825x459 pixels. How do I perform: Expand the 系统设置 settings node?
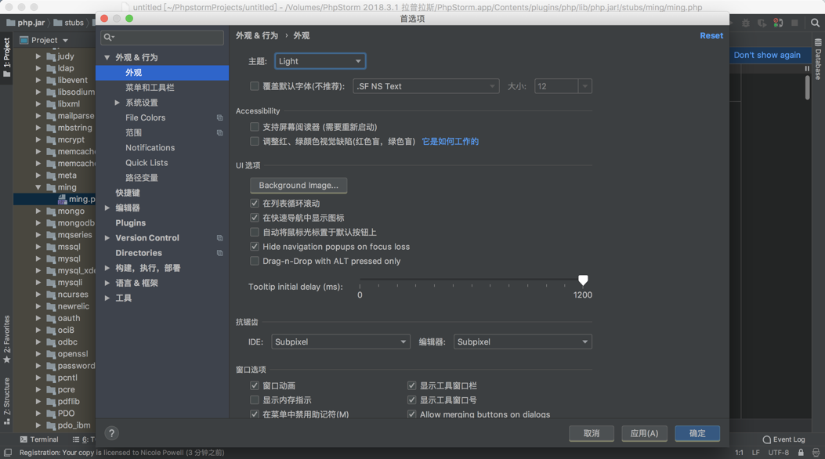[x=118, y=103]
